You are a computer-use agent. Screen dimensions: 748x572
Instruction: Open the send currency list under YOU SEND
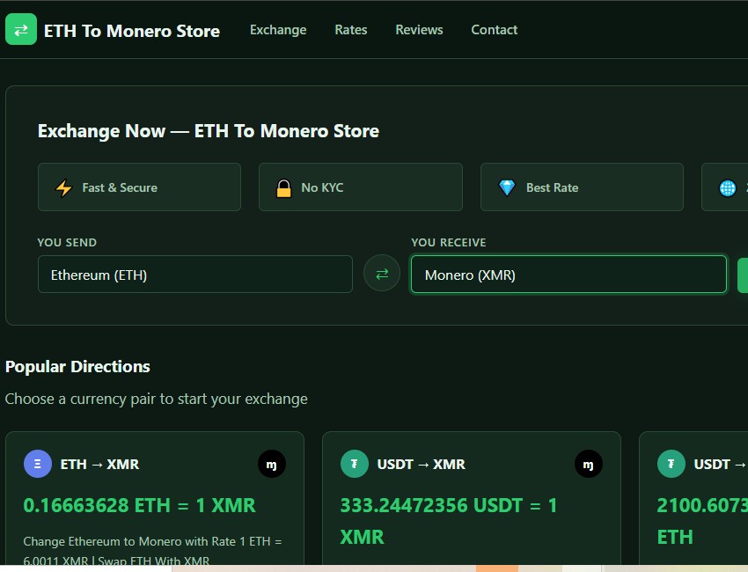pos(194,274)
